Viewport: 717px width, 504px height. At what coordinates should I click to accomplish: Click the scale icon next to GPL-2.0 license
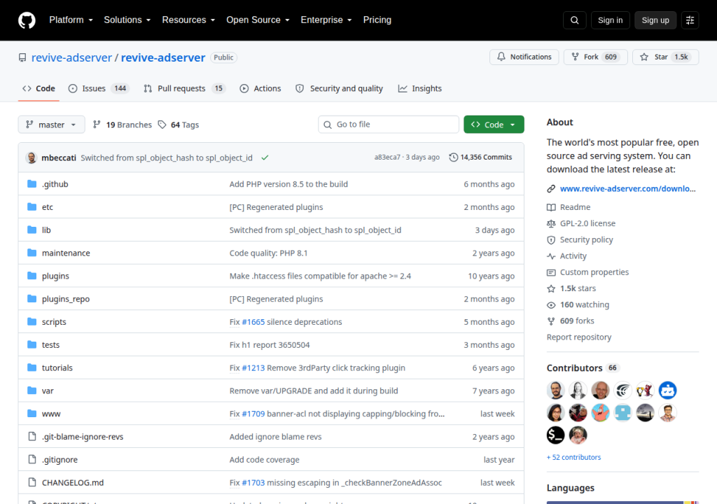[551, 223]
